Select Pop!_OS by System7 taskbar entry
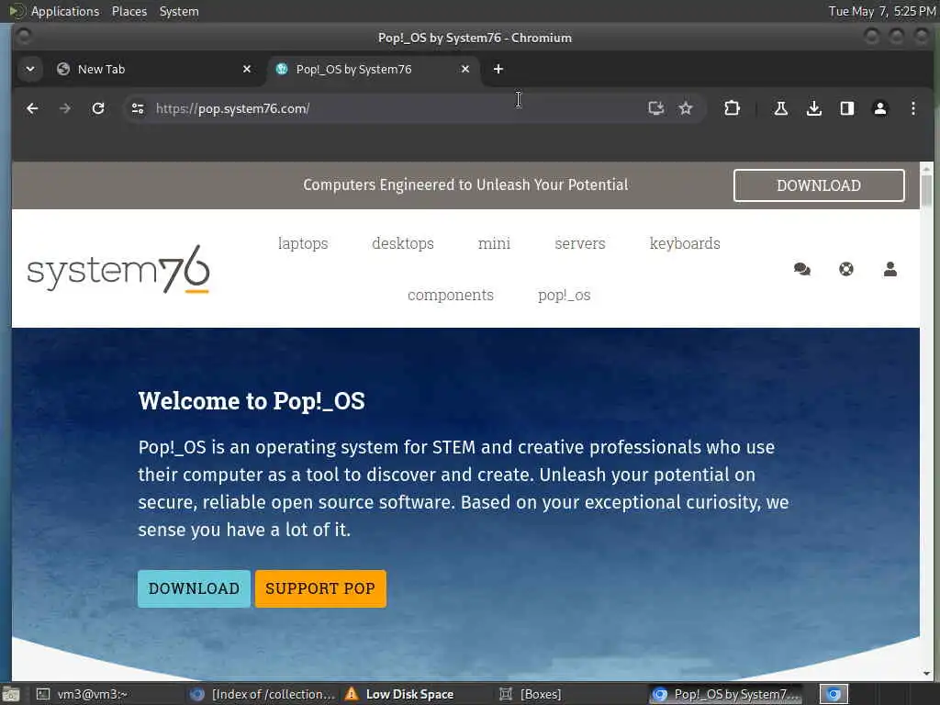The height and width of the screenshot is (705, 940). coord(727,694)
